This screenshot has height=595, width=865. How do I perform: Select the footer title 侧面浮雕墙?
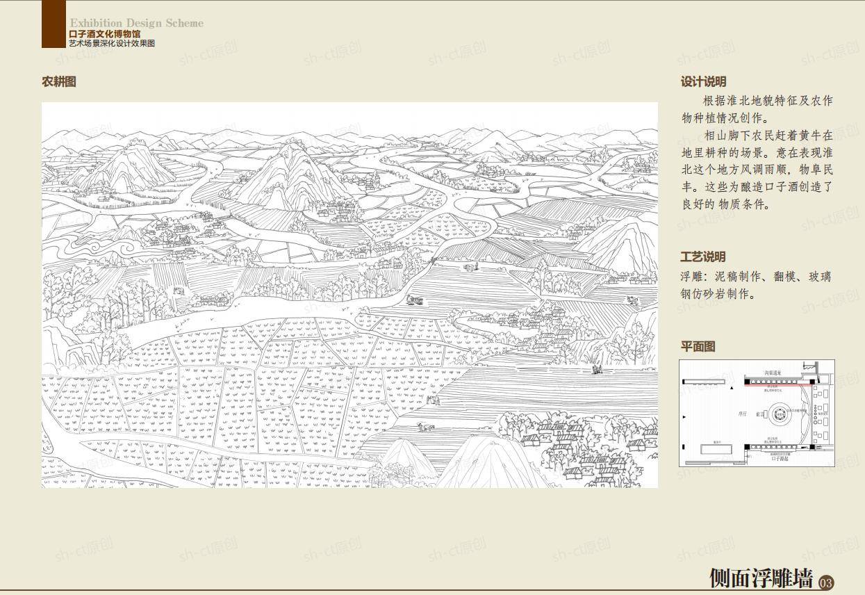(x=761, y=577)
